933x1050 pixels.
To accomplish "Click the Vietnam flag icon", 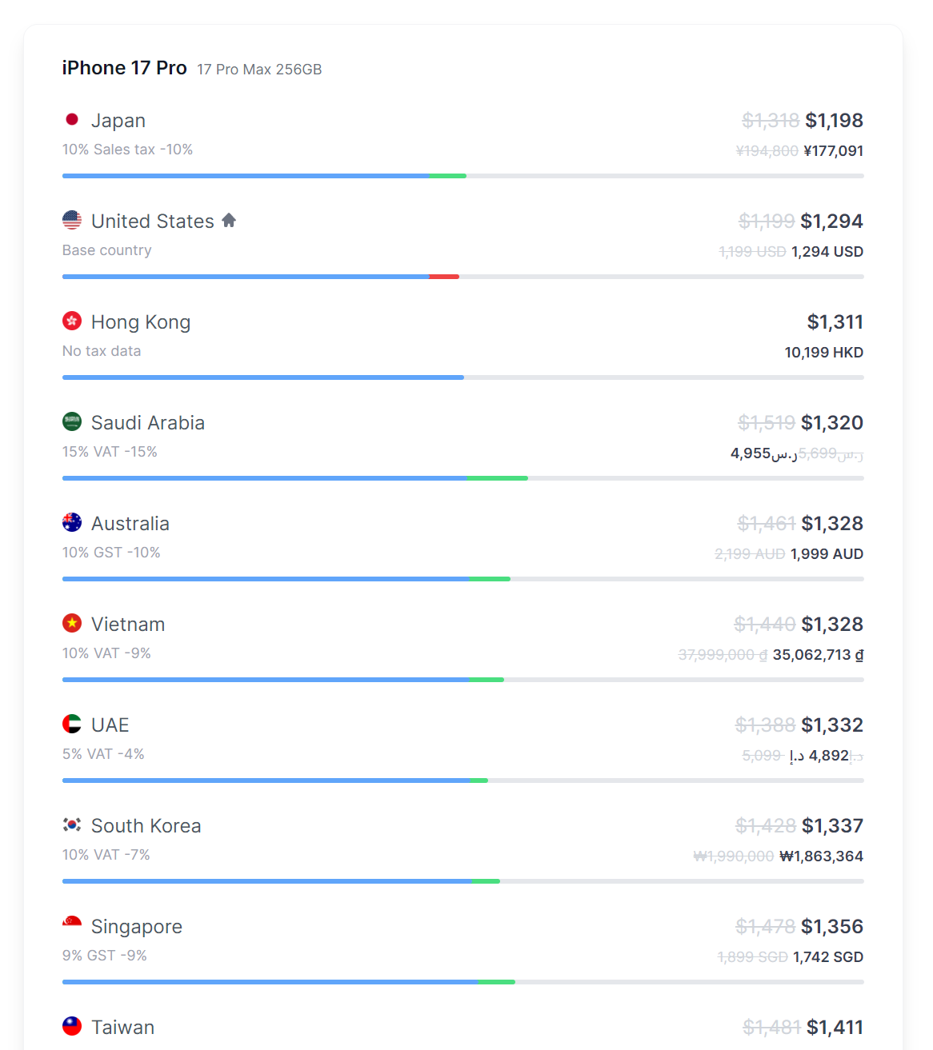I will click(x=72, y=623).
